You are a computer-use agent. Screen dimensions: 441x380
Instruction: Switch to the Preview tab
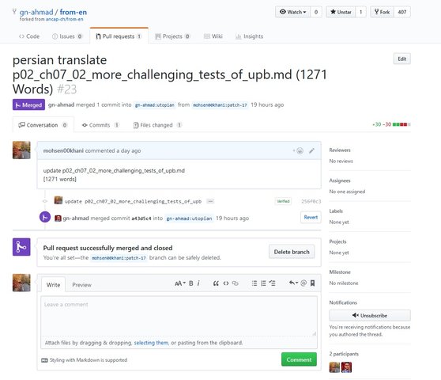coord(82,285)
